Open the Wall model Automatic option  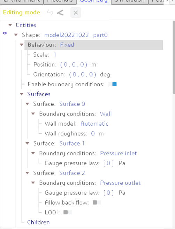(94, 124)
